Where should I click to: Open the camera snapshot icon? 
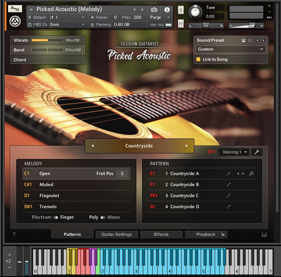[x=154, y=10]
